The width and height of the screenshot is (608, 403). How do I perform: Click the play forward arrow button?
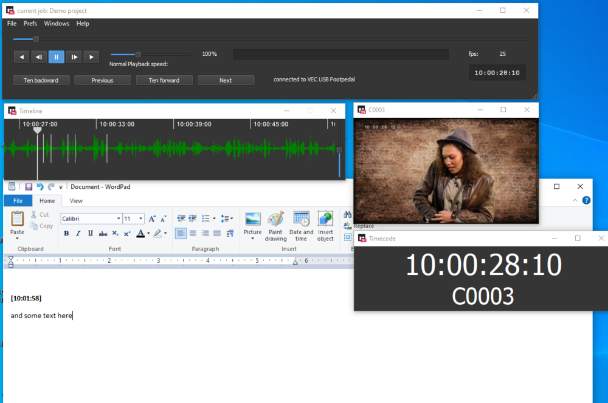point(91,57)
